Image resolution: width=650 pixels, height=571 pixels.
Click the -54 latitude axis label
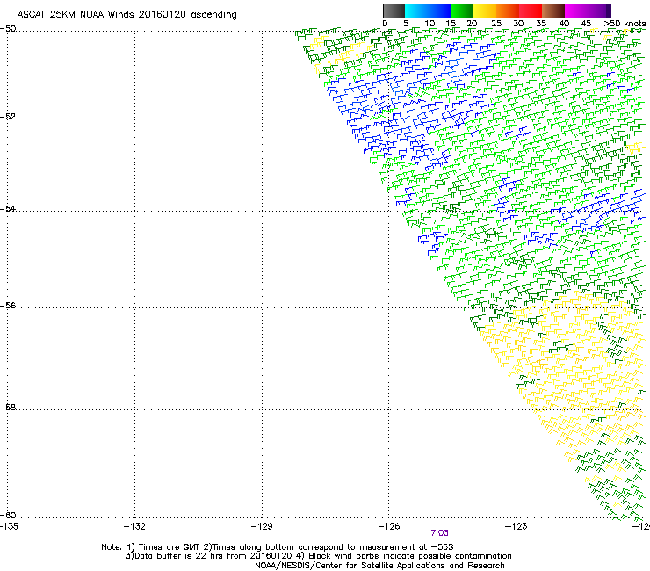point(8,209)
